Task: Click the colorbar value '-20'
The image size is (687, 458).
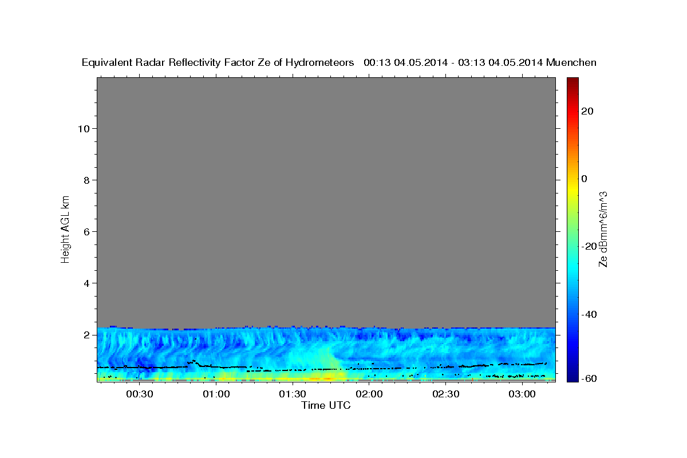Action: pos(589,246)
